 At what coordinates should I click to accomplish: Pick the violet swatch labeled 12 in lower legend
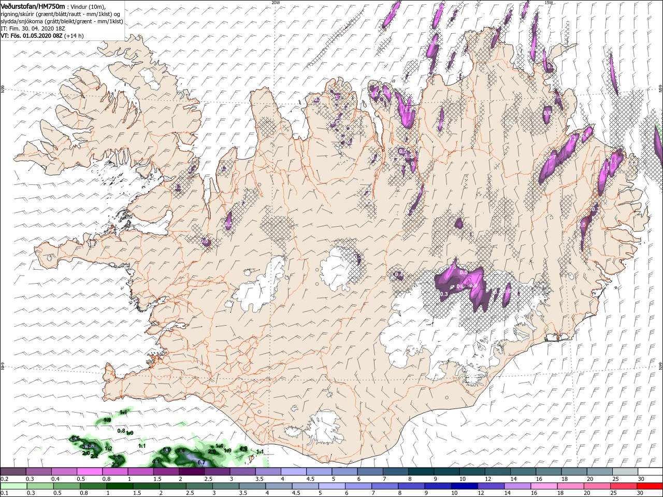pyautogui.click(x=491, y=486)
